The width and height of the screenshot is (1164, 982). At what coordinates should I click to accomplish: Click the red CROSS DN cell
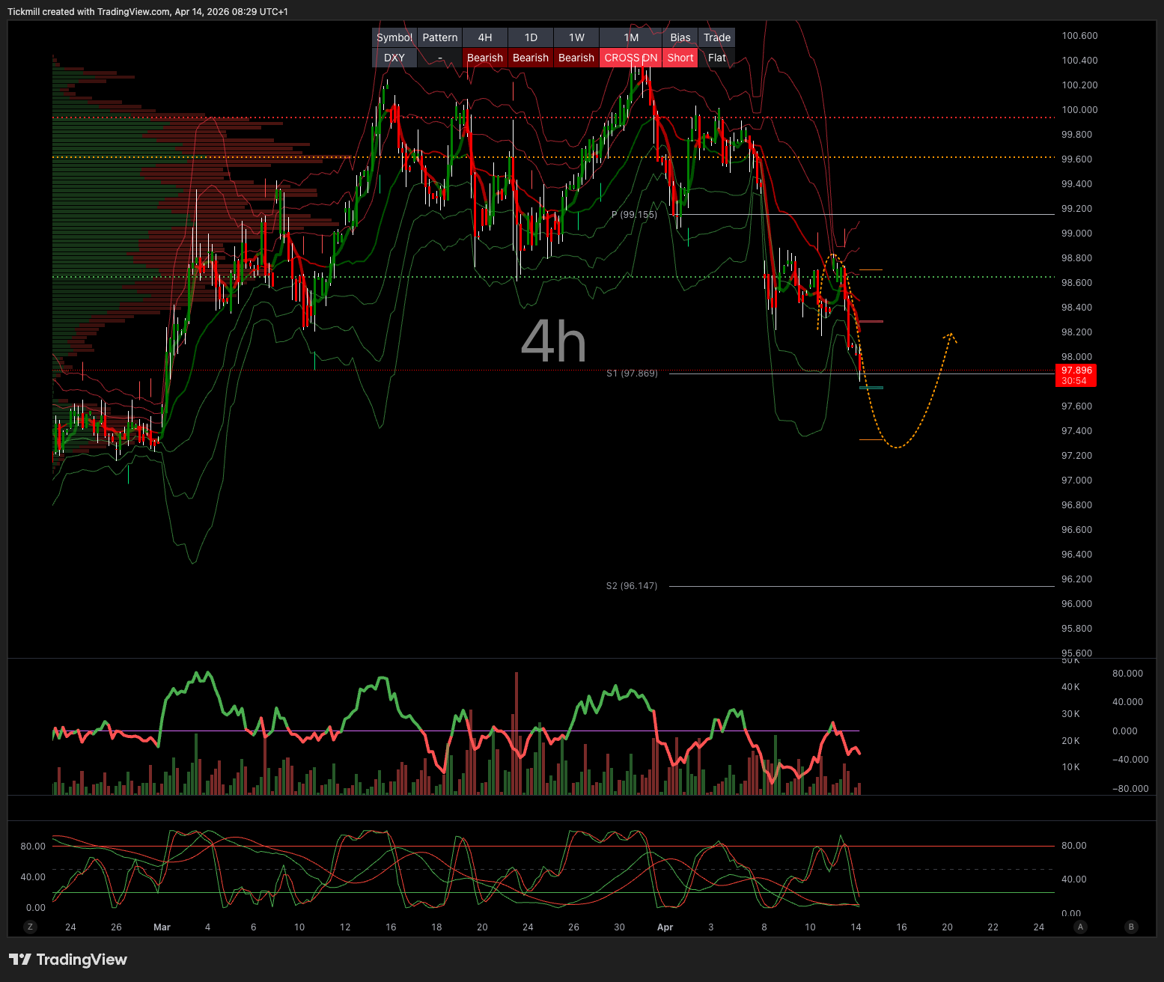(x=631, y=58)
